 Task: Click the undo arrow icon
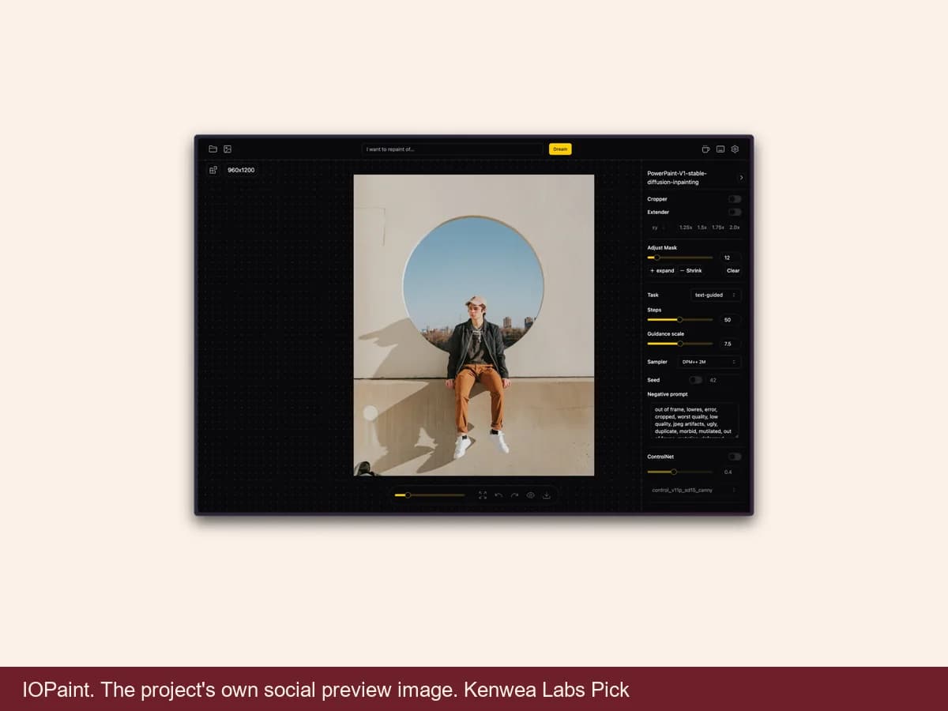click(x=498, y=495)
